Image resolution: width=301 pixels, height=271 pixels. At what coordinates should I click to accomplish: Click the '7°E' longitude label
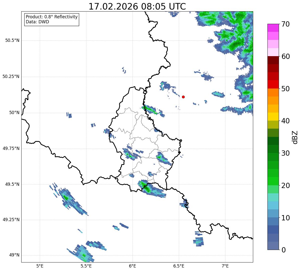point(225,266)
